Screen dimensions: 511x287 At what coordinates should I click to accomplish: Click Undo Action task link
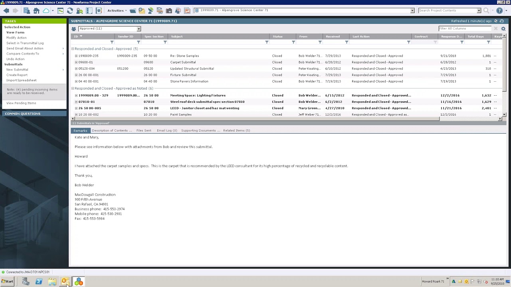pos(15,59)
